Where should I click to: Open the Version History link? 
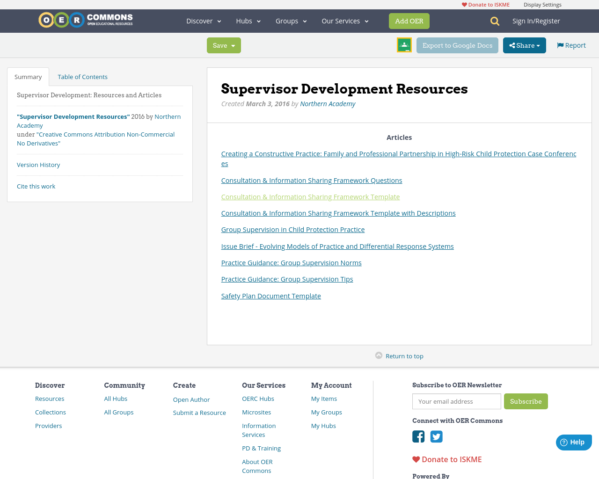38,164
